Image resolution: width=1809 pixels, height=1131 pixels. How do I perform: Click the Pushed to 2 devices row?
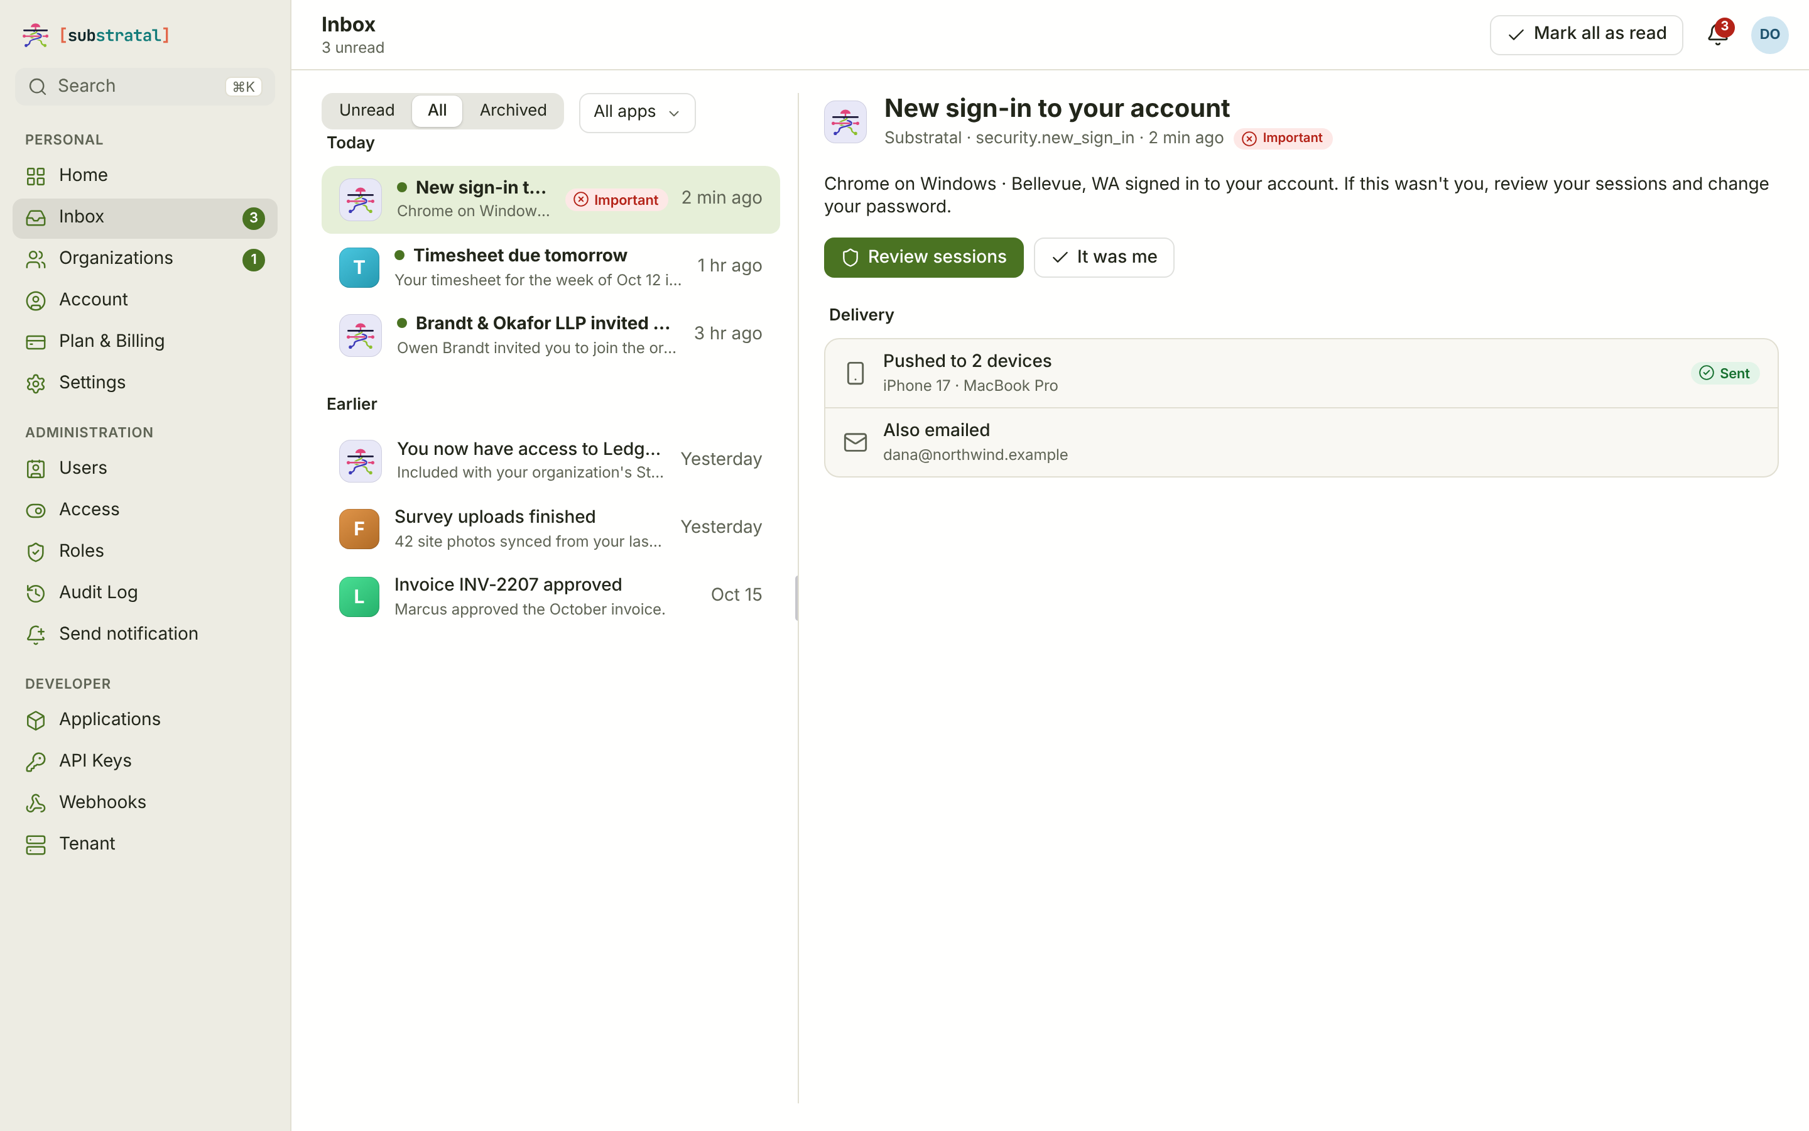[1301, 373]
